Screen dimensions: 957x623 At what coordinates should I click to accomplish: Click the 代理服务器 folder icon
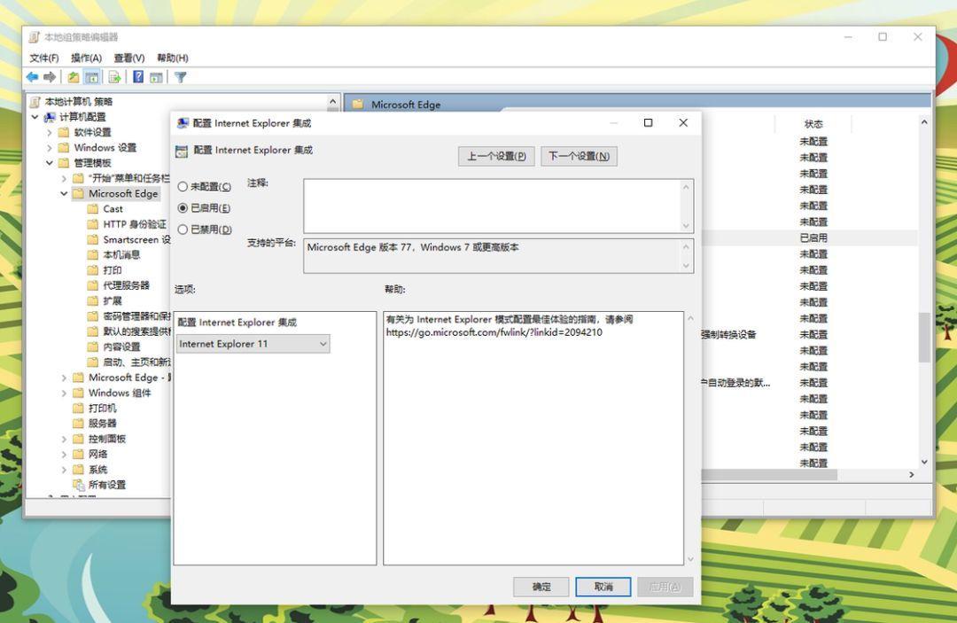[x=93, y=285]
